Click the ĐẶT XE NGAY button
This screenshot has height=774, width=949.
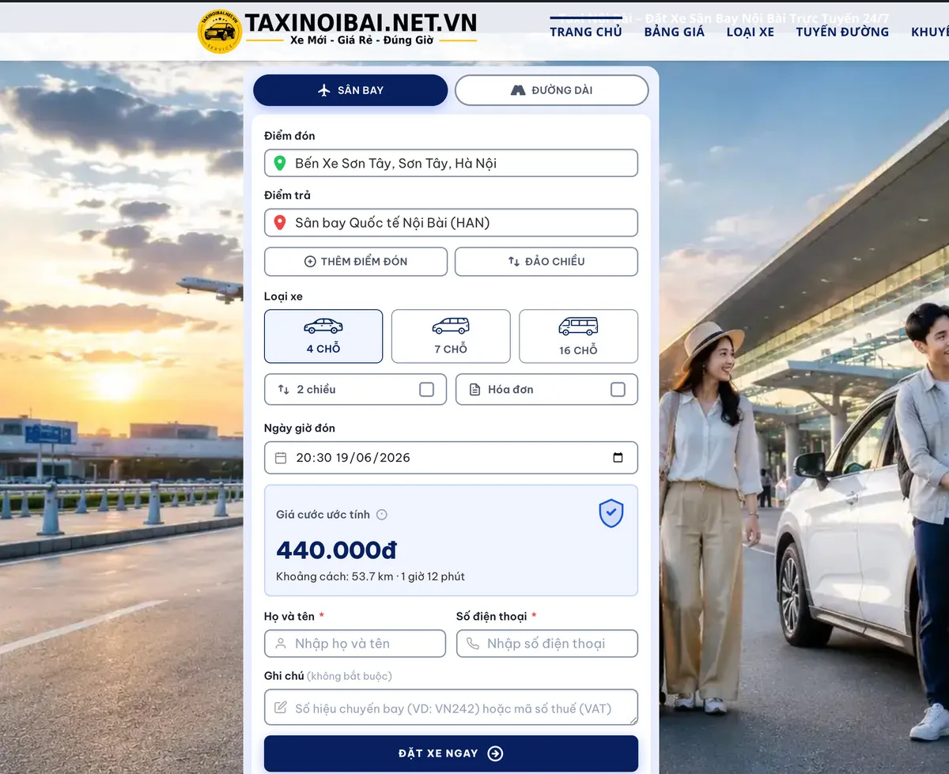[451, 753]
